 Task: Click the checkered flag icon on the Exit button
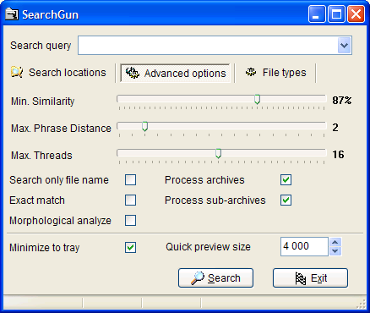(301, 278)
